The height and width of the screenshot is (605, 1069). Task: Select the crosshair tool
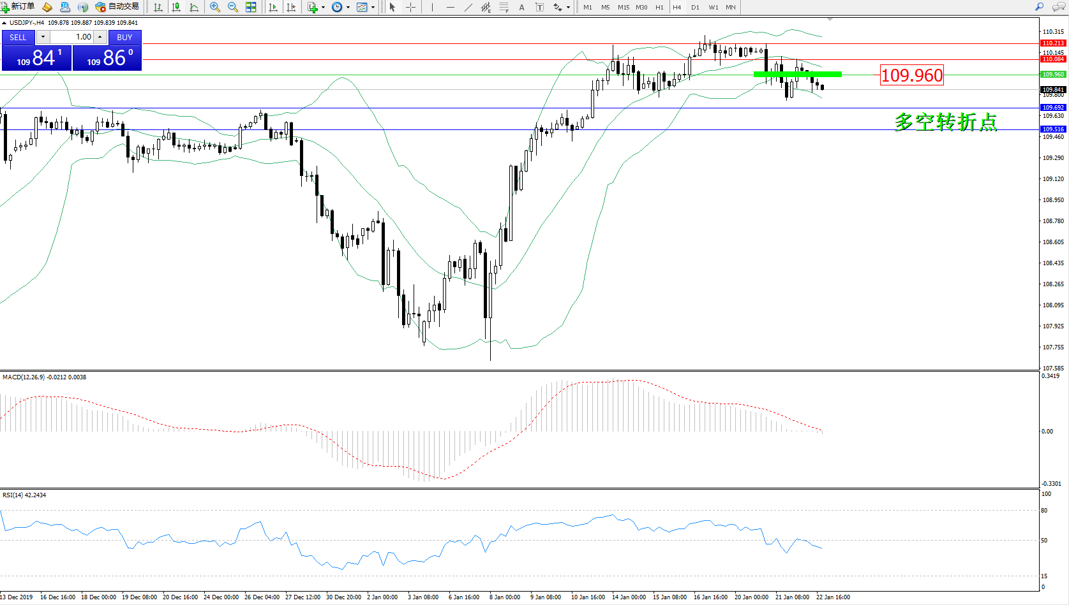click(410, 7)
